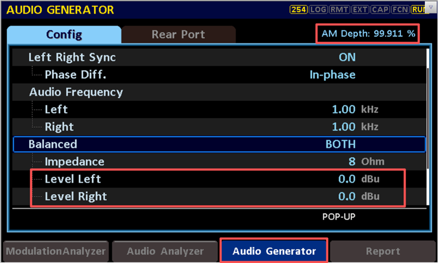The image size is (438, 263).
Task: Click the FCN function indicator
Action: click(400, 10)
